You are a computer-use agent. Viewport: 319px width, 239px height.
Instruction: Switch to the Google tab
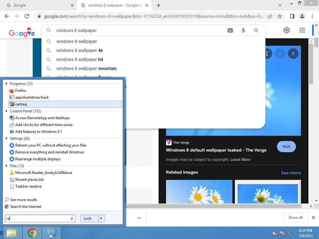[38, 5]
